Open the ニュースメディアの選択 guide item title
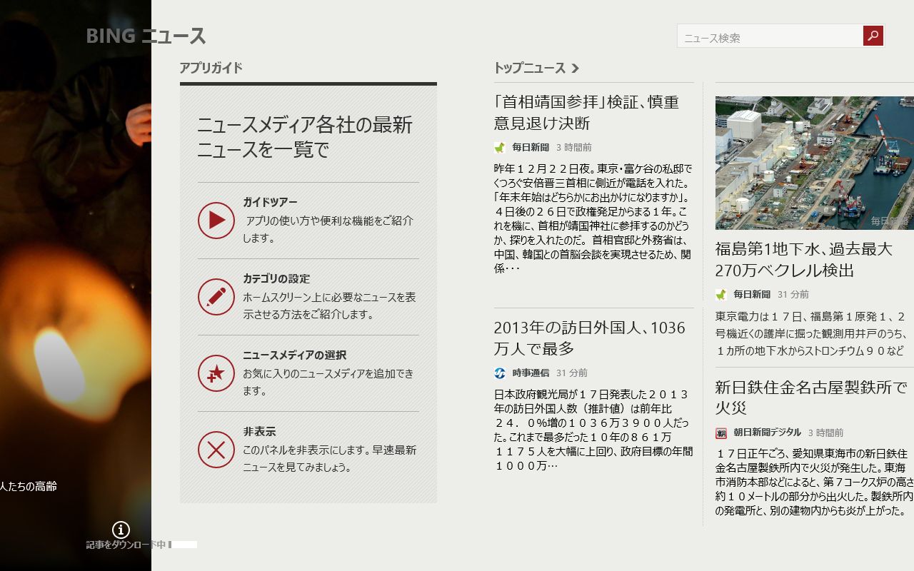914x571 pixels. (x=294, y=355)
